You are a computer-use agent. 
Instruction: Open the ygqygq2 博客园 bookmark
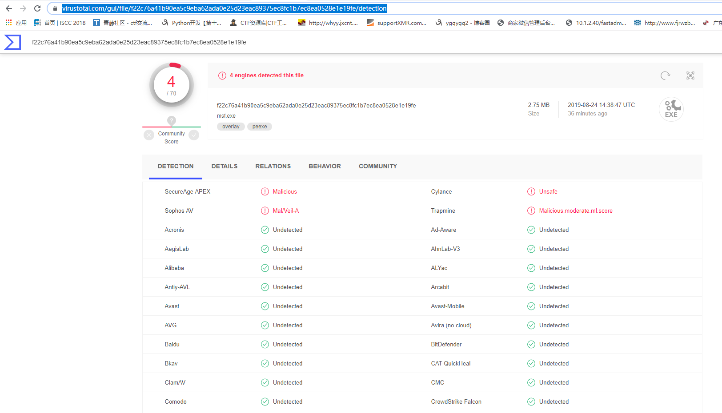tap(462, 23)
